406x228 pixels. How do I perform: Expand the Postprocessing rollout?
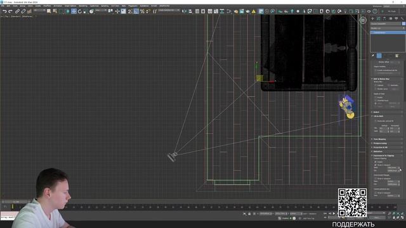tap(387, 143)
